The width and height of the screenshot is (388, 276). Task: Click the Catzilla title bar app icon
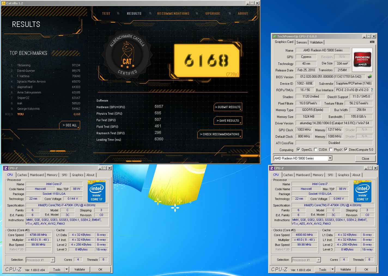click(4, 3)
